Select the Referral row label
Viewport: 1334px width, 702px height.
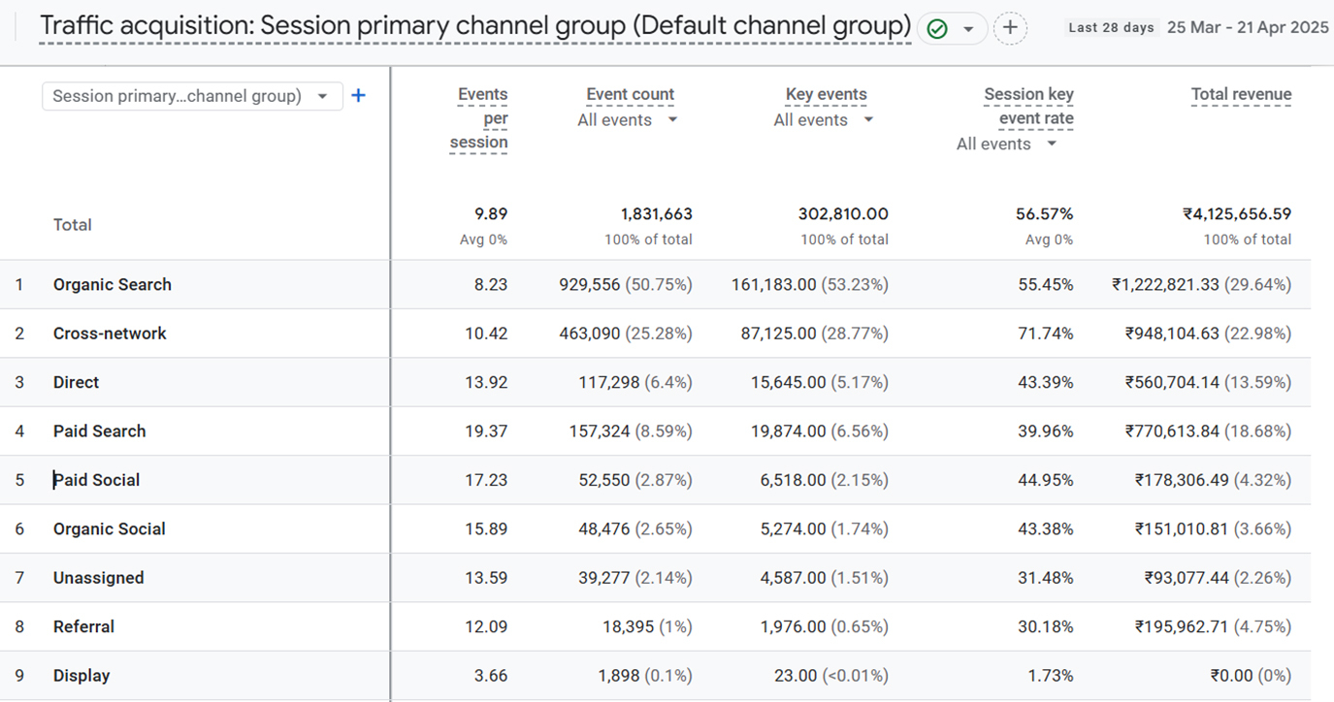pyautogui.click(x=83, y=627)
